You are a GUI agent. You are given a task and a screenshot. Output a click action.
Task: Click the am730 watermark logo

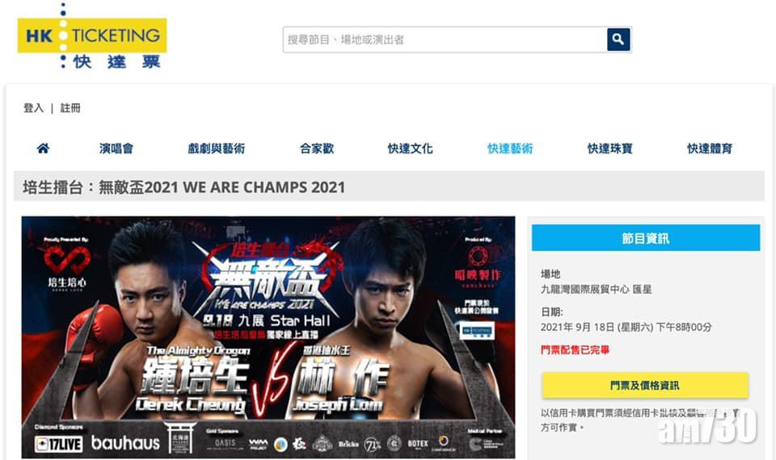pyautogui.click(x=707, y=426)
